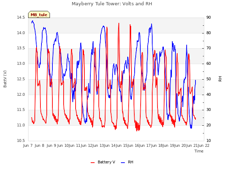
Task: Click the 11.5 tick on BattV axis
Action: coord(21,109)
